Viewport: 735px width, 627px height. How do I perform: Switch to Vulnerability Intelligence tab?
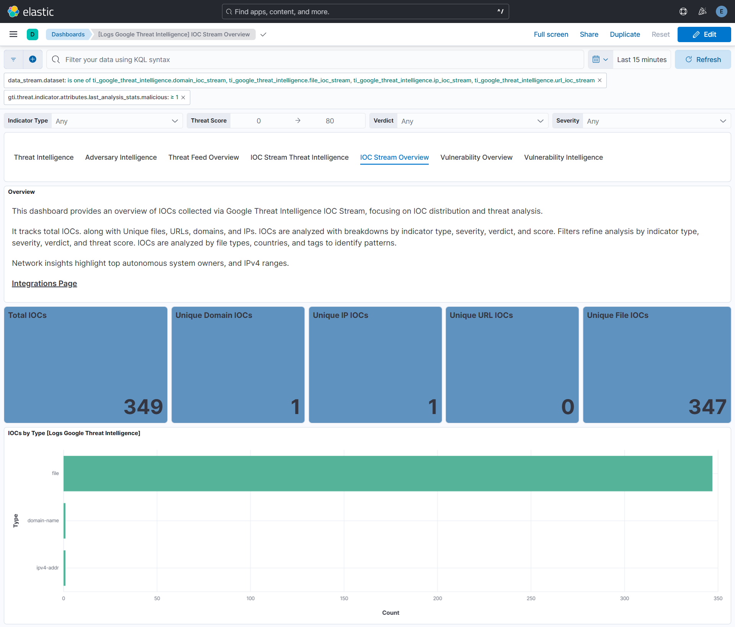(x=563, y=157)
